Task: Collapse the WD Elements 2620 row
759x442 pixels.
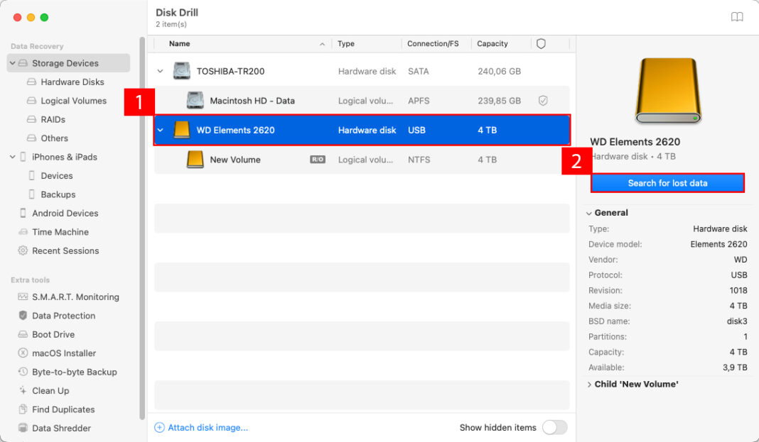Action: [x=161, y=131]
